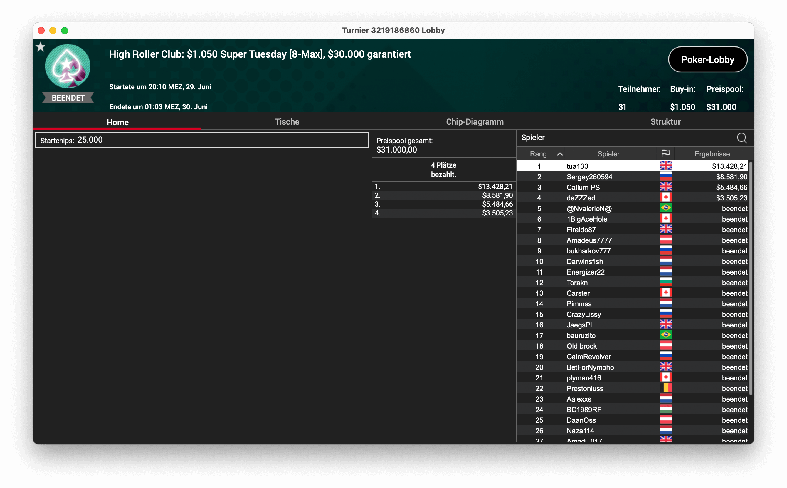Click the player search magnifier icon
This screenshot has height=488, width=787.
[x=741, y=138]
